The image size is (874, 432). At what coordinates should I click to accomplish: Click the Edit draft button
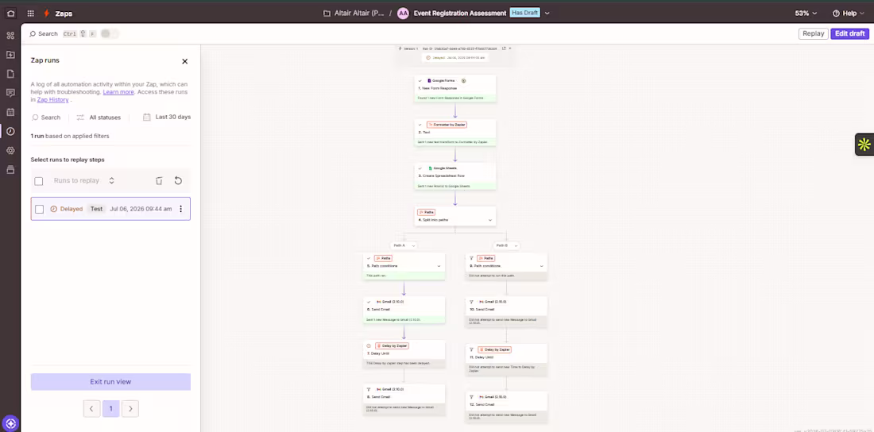coord(849,33)
